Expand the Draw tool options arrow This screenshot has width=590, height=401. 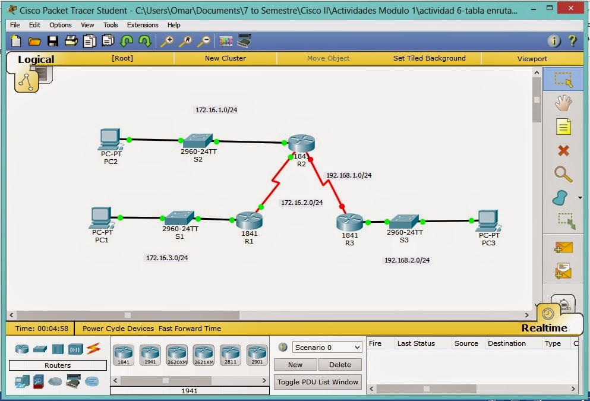[x=580, y=198]
